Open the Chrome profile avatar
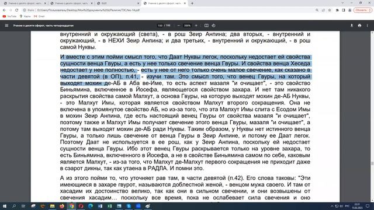This screenshot has width=374, height=210. (x=349, y=10)
